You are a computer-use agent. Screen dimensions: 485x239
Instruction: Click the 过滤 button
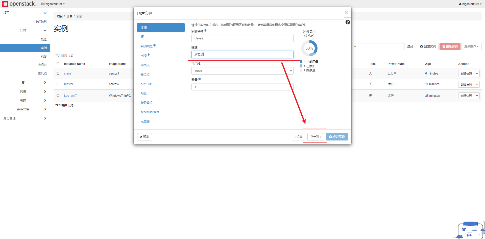[410, 46]
